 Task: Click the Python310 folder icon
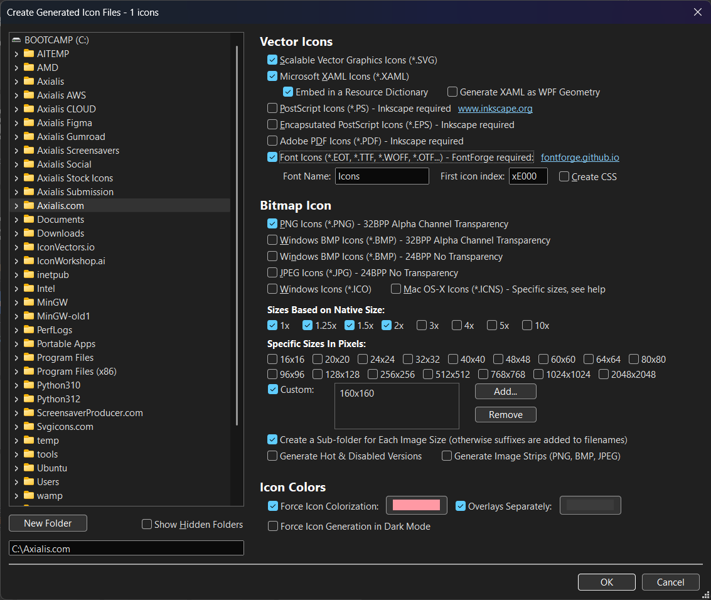coord(28,385)
